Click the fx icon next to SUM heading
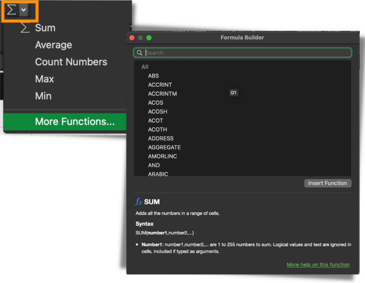The width and height of the screenshot is (365, 283). [139, 202]
